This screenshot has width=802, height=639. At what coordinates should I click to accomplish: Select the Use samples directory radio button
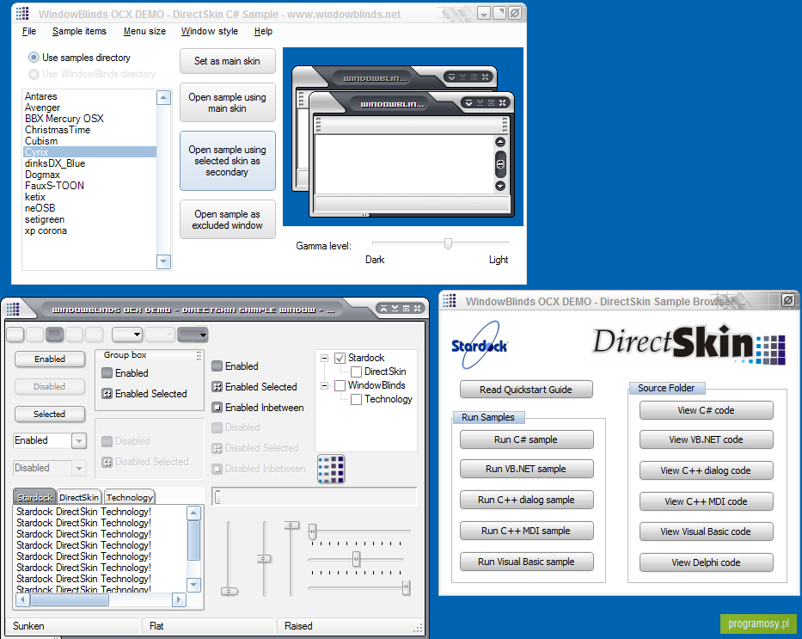click(x=34, y=58)
